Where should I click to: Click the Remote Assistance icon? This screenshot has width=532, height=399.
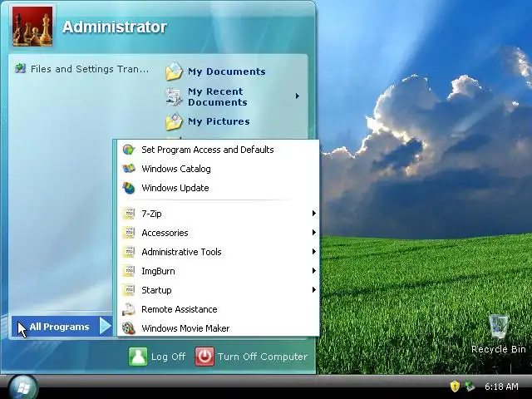[x=129, y=309]
